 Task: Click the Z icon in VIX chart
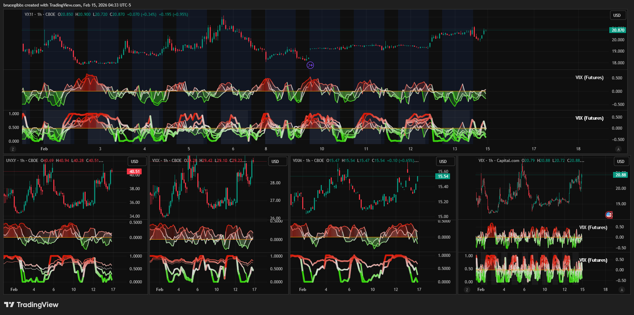click(467, 290)
